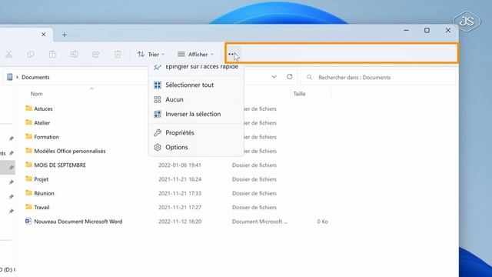This screenshot has height=277, width=492.
Task: Click the Copy icon in toolbar
Action: [31, 55]
